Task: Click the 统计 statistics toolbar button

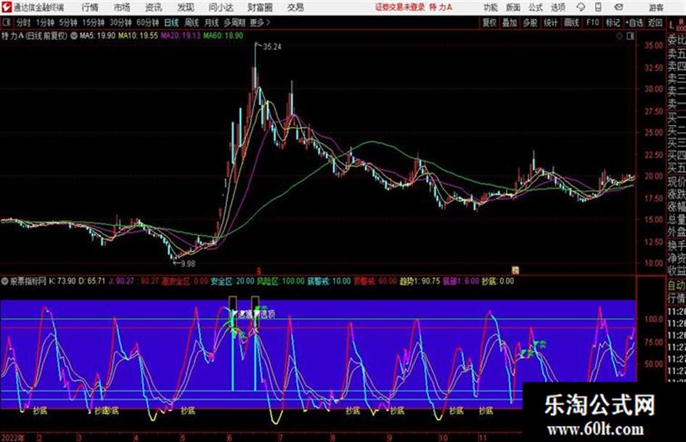Action: tap(551, 22)
